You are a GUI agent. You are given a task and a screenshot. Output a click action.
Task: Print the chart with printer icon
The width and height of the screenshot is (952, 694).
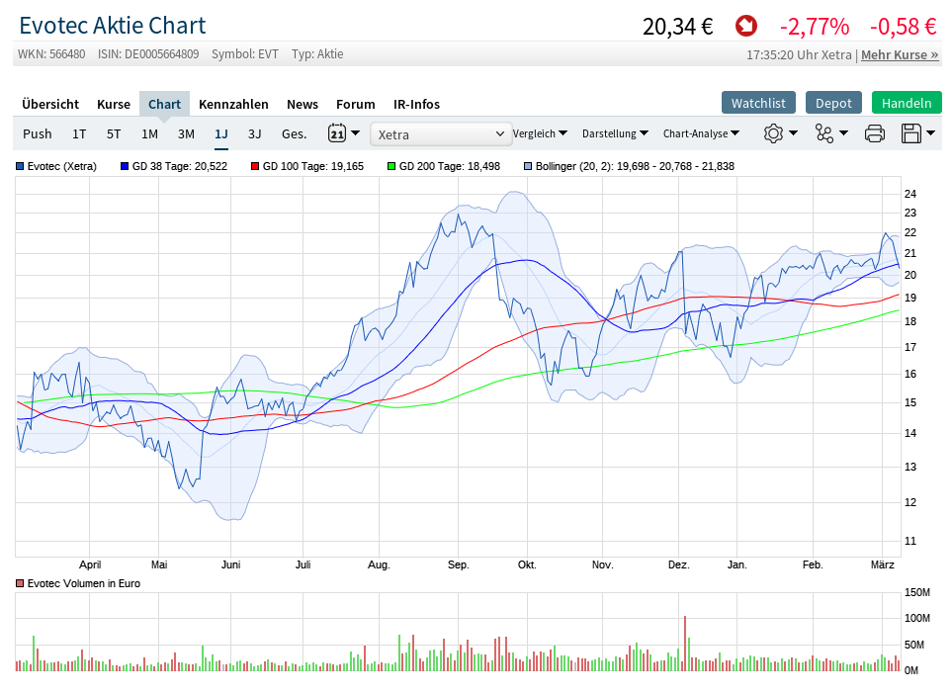click(x=874, y=133)
